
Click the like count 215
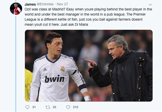pyautogui.click(x=76, y=107)
